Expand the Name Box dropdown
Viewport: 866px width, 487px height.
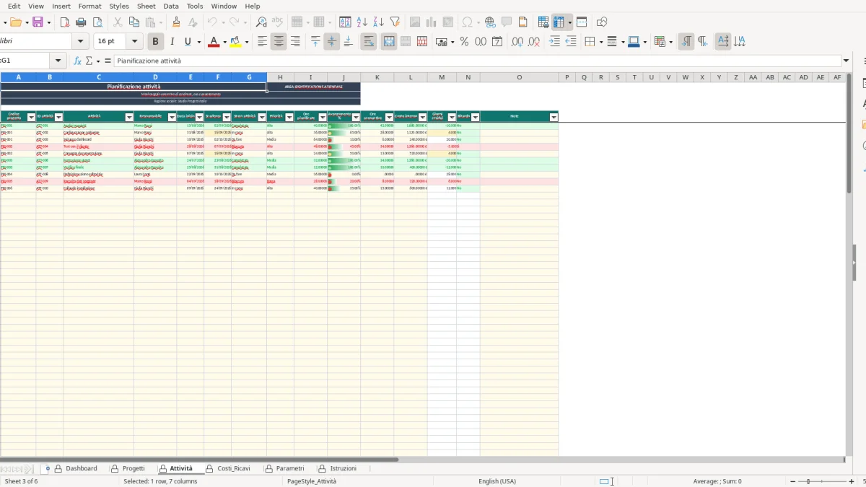58,61
